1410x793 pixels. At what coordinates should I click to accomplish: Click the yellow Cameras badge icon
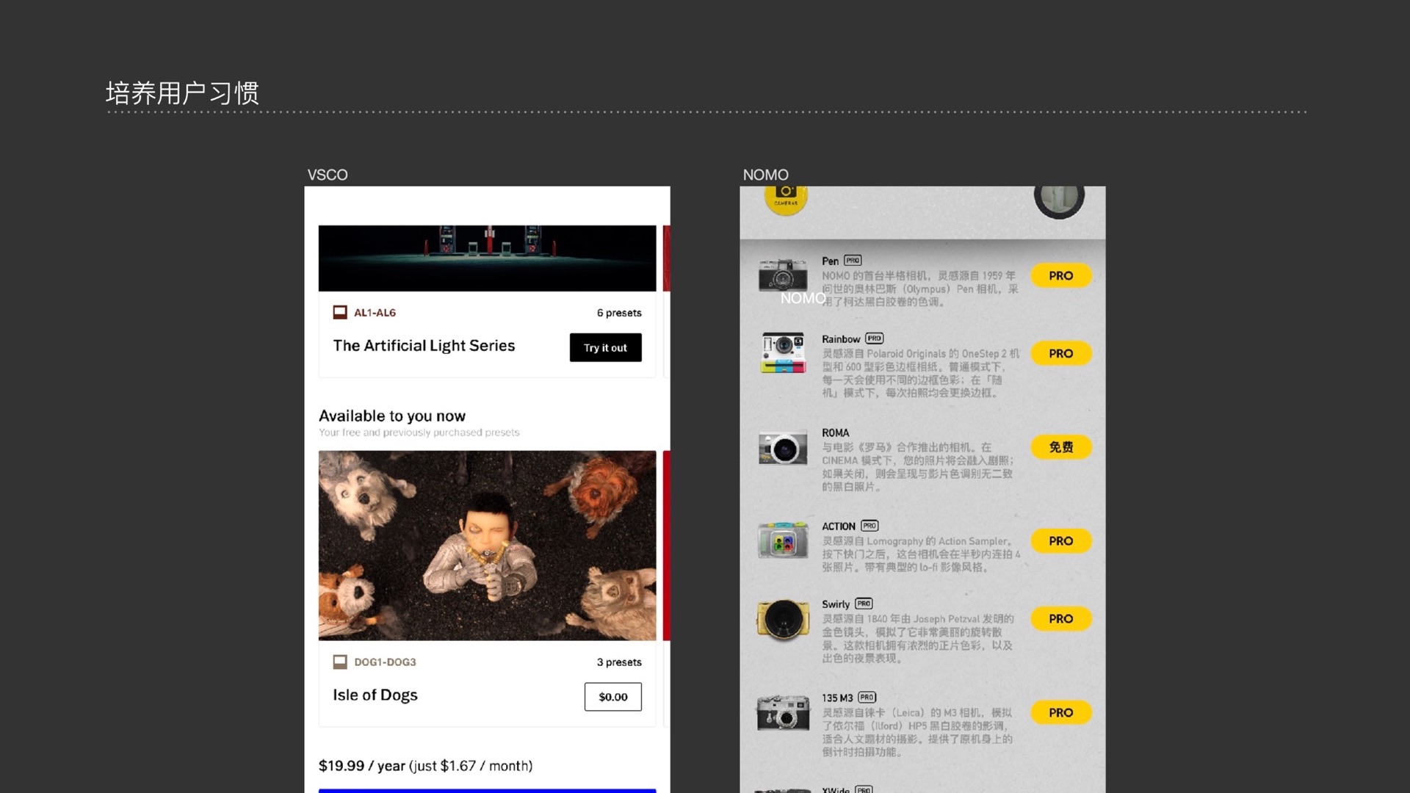pyautogui.click(x=786, y=198)
